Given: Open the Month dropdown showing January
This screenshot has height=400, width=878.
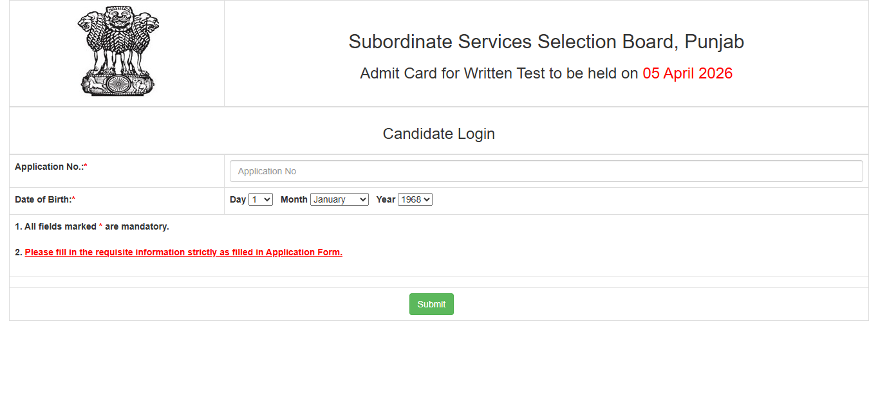Looking at the screenshot, I should (339, 199).
